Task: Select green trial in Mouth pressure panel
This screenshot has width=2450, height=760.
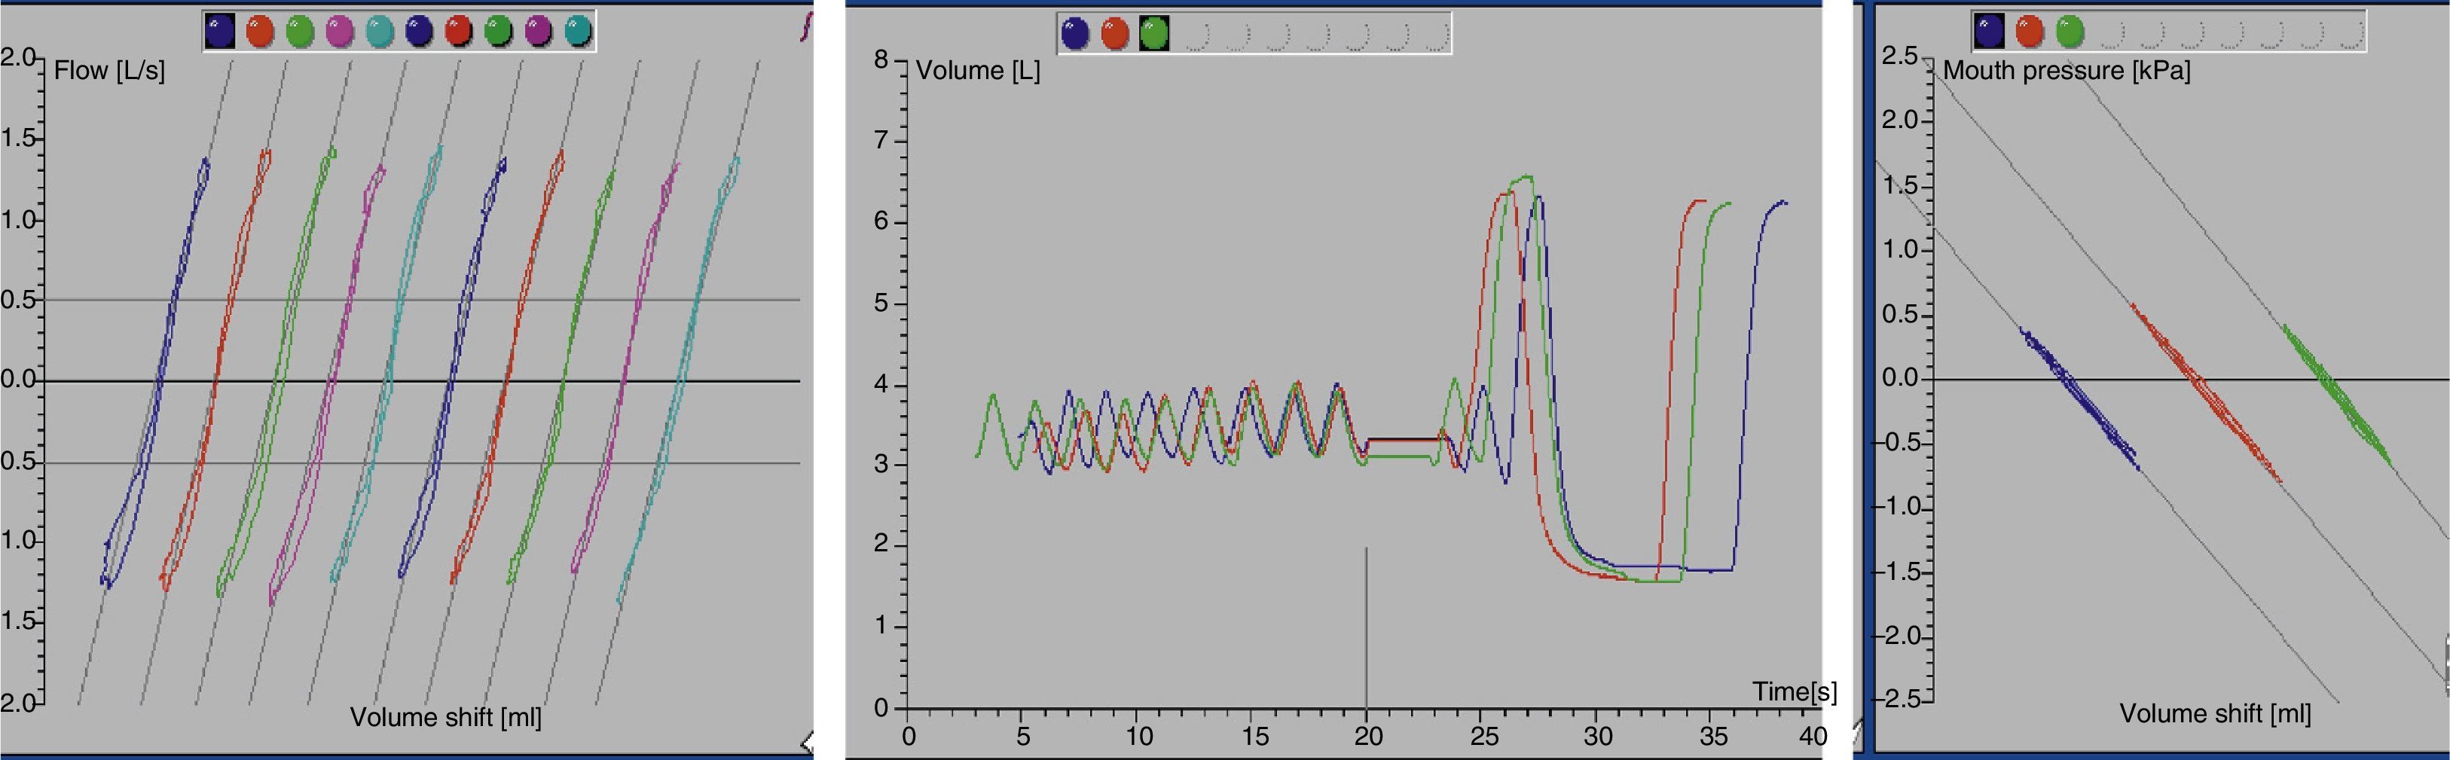Action: point(2069,32)
